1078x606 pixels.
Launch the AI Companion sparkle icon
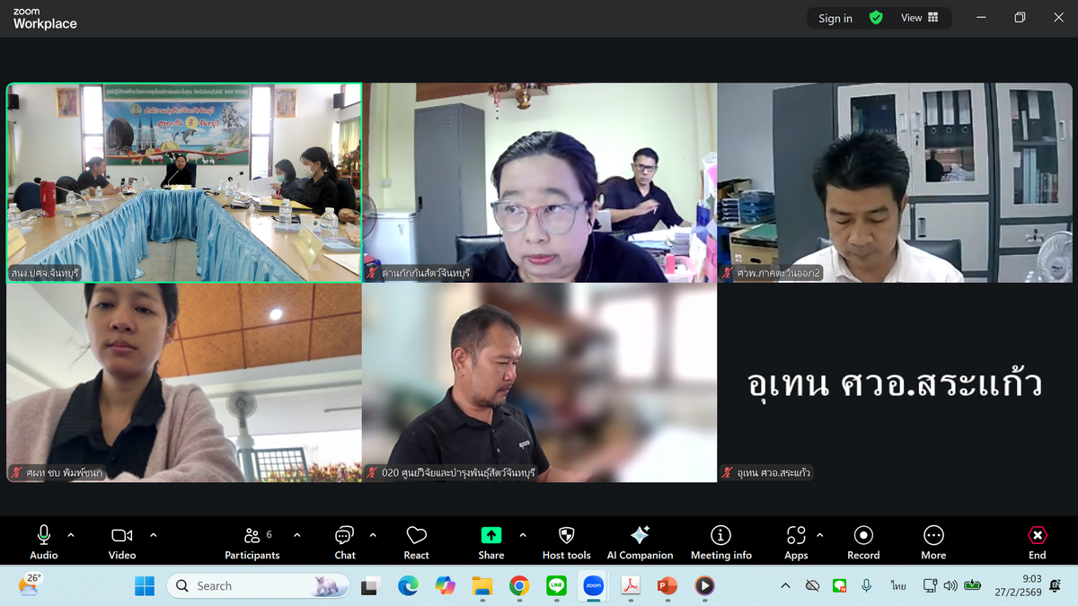tap(640, 536)
